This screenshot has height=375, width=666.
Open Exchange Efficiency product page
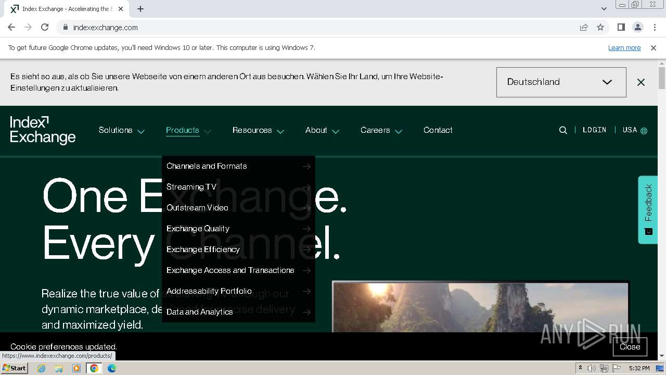(203, 249)
